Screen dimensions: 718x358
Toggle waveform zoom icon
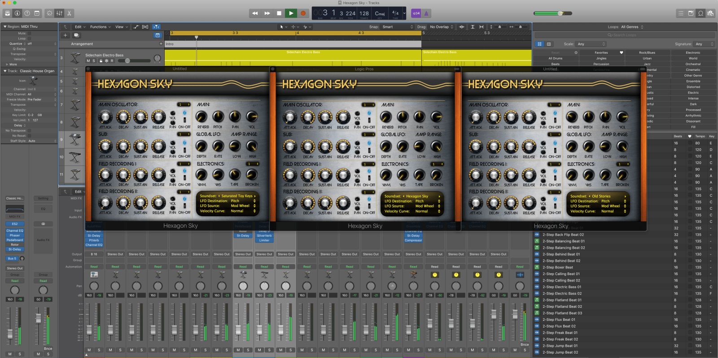coord(461,27)
